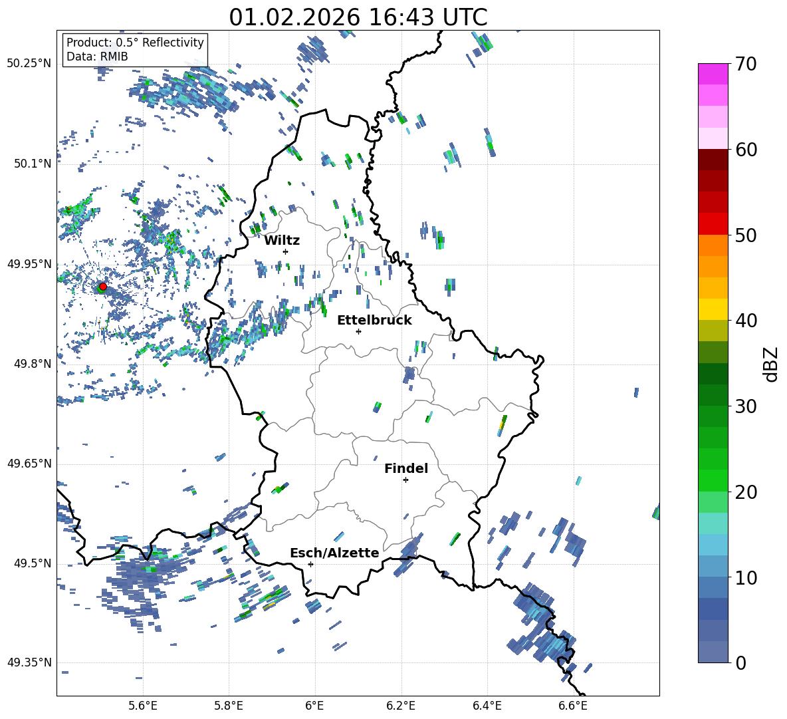Click the magenta top colorbar segment

point(713,74)
